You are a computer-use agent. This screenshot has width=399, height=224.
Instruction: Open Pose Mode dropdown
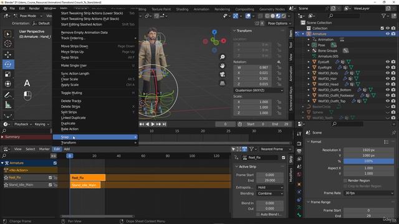coord(28,16)
